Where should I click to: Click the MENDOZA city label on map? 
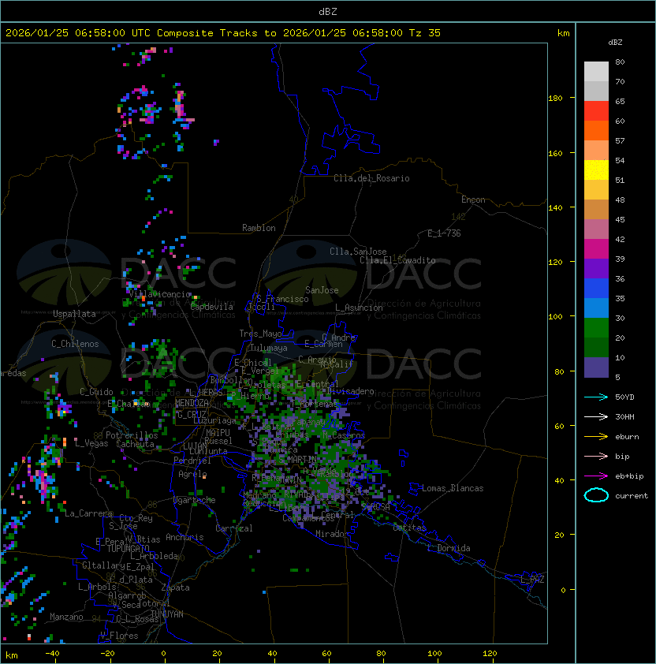192,403
